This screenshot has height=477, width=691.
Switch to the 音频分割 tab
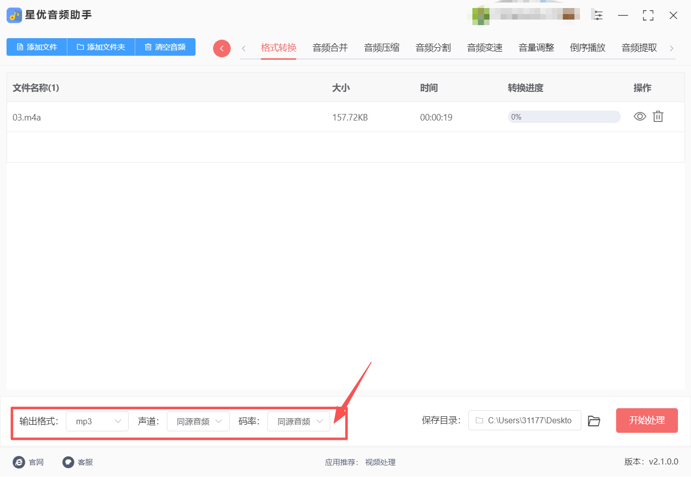(x=433, y=48)
